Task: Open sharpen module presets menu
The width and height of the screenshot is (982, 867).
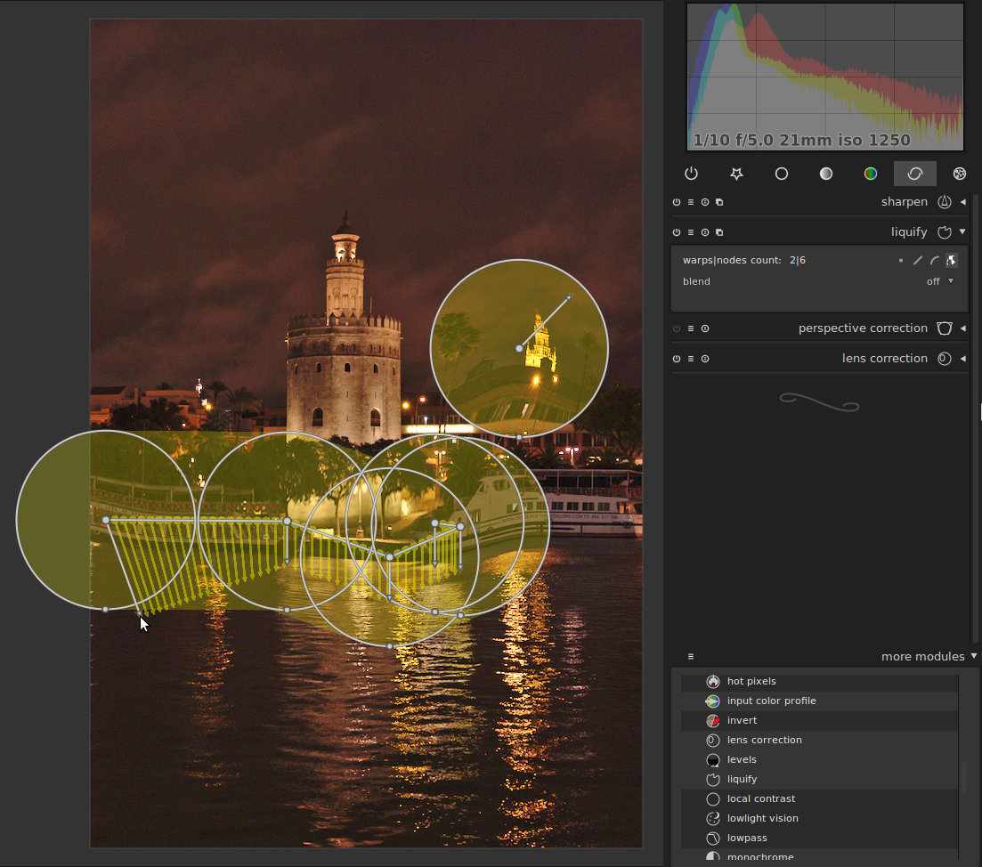Action: tap(691, 202)
